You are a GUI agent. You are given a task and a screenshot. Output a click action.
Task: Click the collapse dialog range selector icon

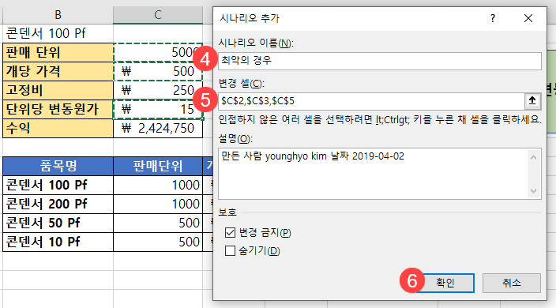[532, 101]
